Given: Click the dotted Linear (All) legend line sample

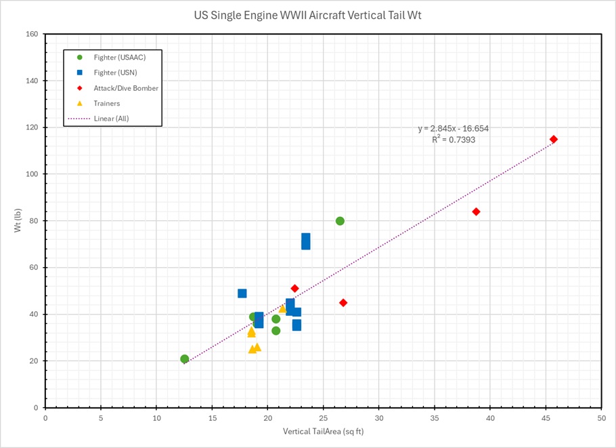Looking at the screenshot, I should (x=80, y=119).
